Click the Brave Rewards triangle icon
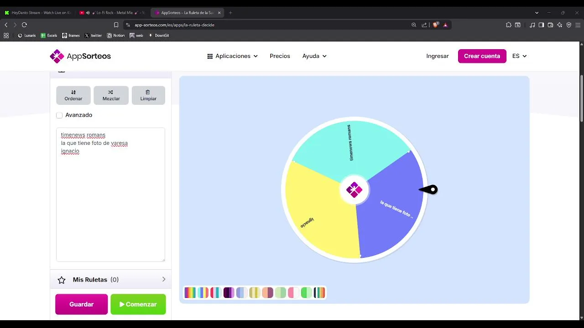 [445, 25]
